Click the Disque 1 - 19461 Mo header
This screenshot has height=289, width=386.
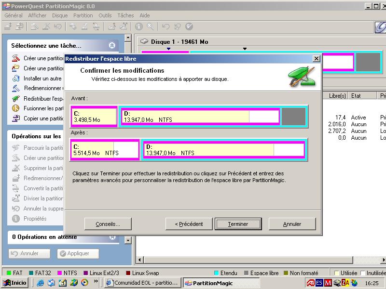[179, 42]
